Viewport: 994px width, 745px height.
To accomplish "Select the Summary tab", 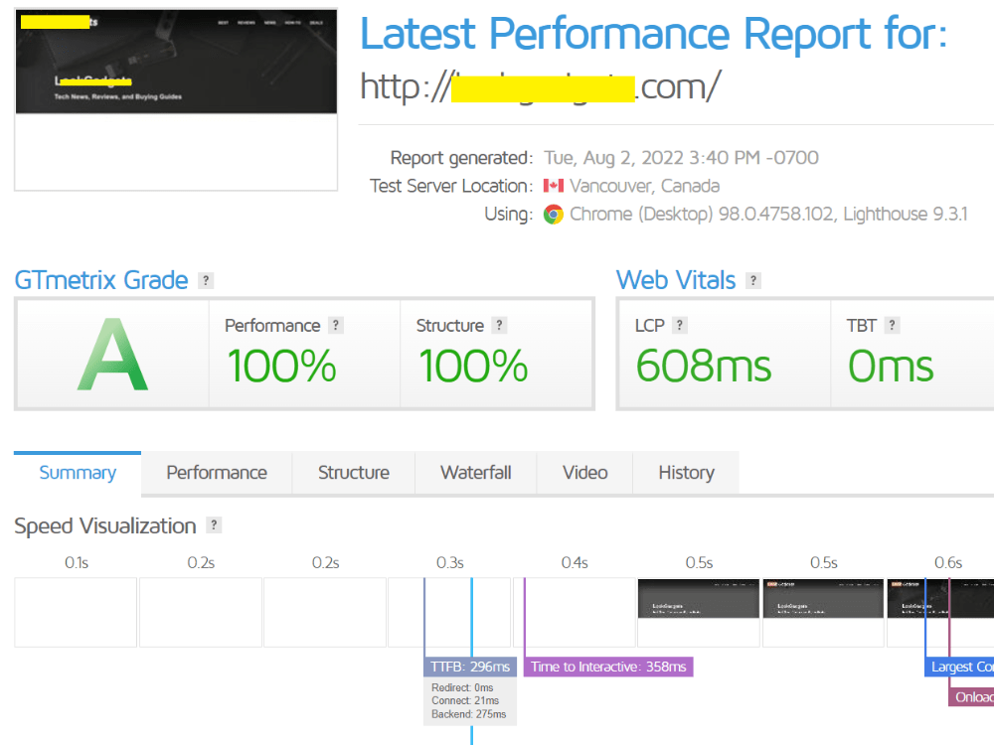I will pyautogui.click(x=78, y=473).
